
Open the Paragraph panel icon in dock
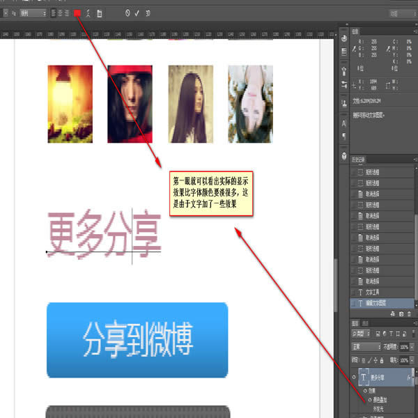coord(344,136)
